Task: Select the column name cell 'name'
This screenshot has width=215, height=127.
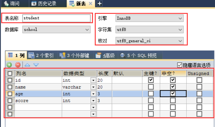Action: tap(38, 87)
